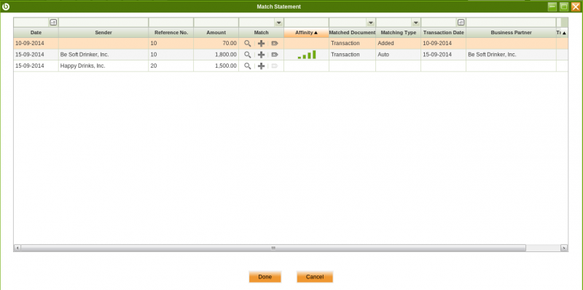Select the reference number 20 cell
Image resolution: width=583 pixels, height=290 pixels.
tap(171, 66)
